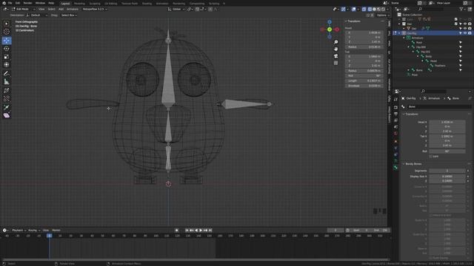The height and width of the screenshot is (266, 474).
Task: Toggle camera view icon in viewport
Action: click(336, 56)
